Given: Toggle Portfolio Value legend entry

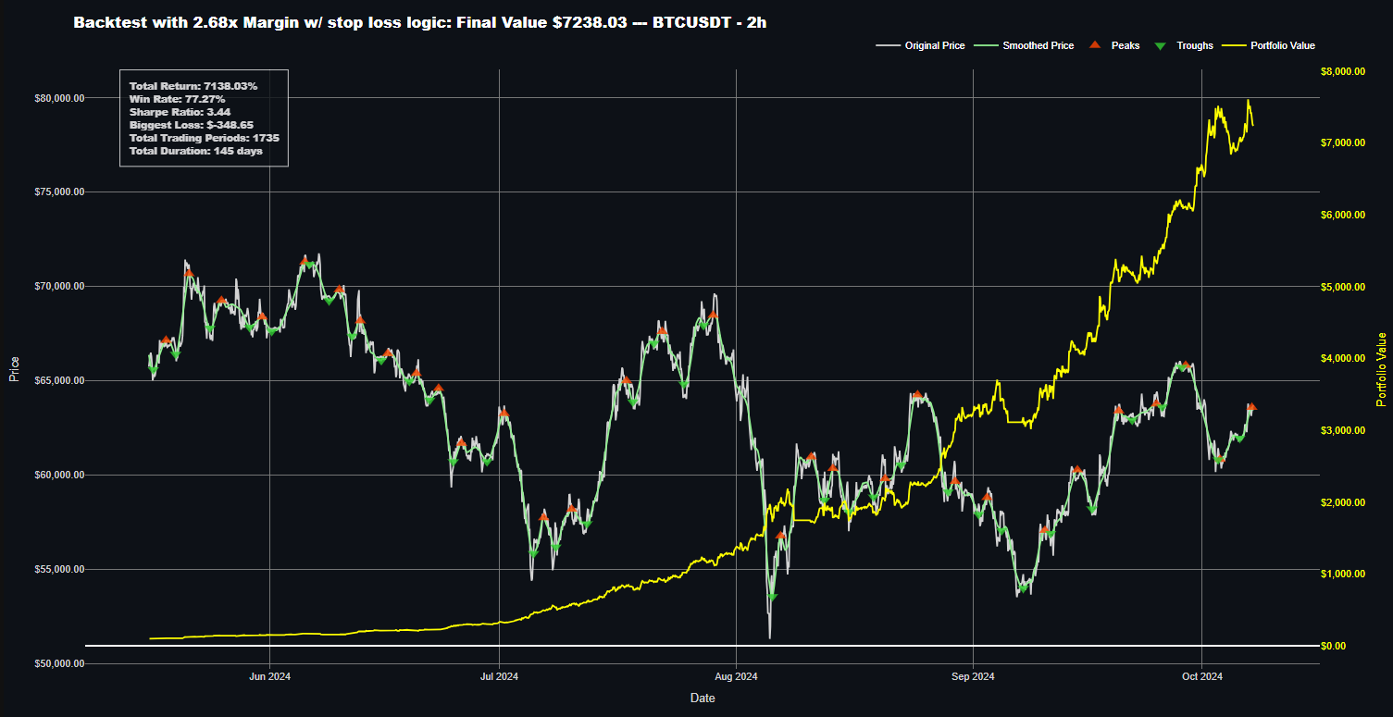Looking at the screenshot, I should (1269, 45).
